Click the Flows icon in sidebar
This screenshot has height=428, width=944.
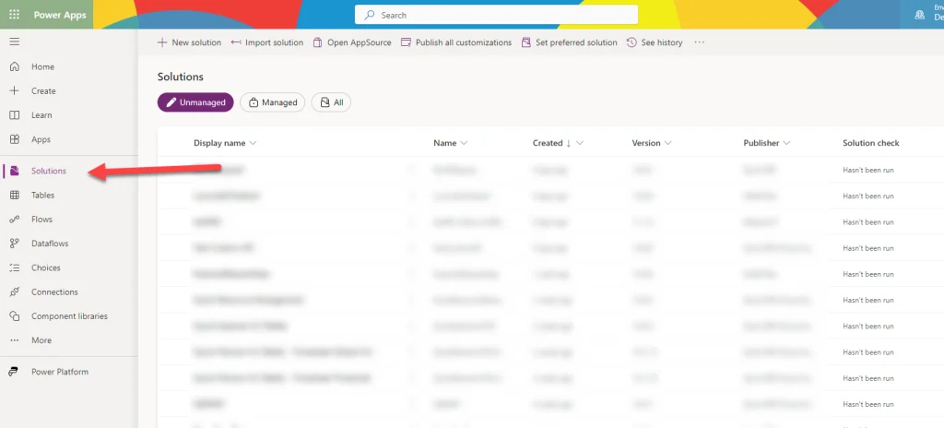tap(15, 220)
